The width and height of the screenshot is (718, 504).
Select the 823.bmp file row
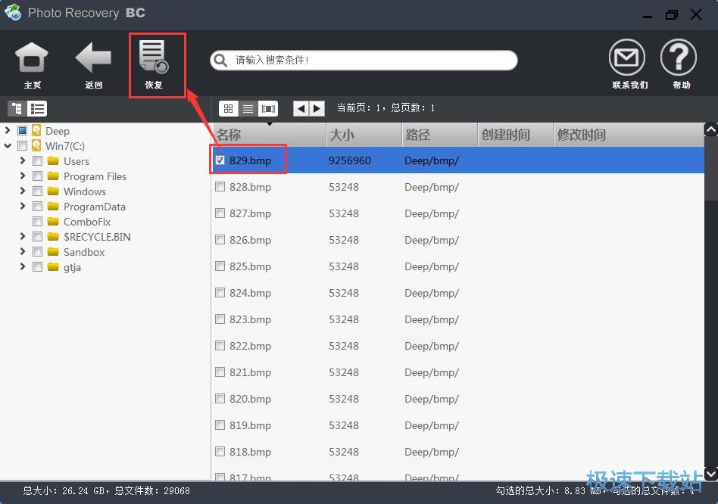[x=458, y=319]
